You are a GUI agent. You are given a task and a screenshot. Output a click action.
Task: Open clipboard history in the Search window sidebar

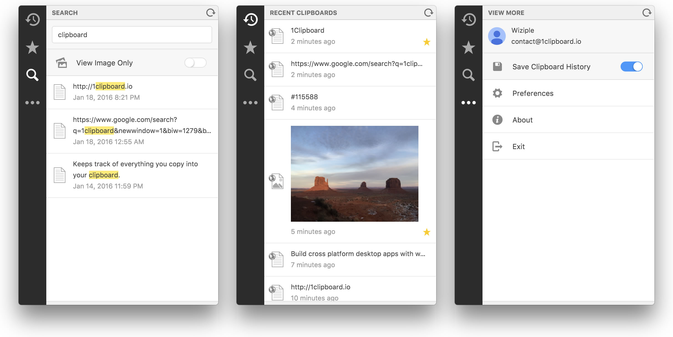[32, 19]
